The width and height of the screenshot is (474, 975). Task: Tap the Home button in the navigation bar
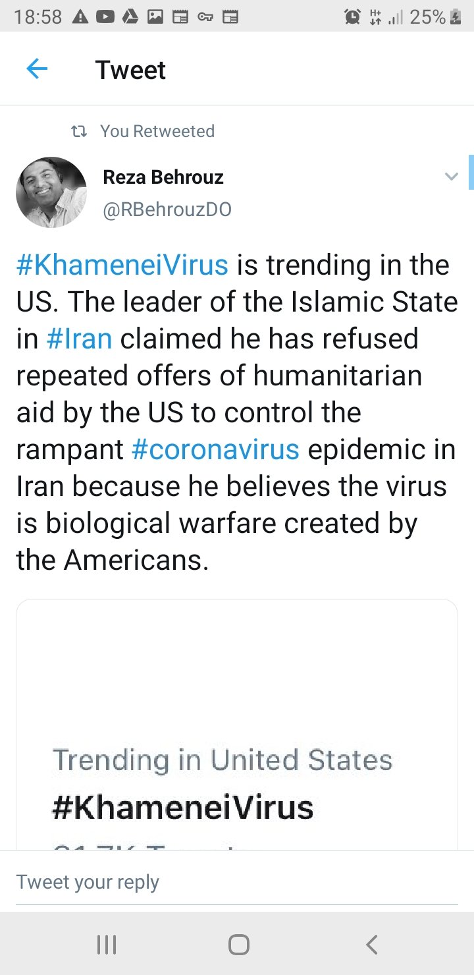click(x=237, y=943)
